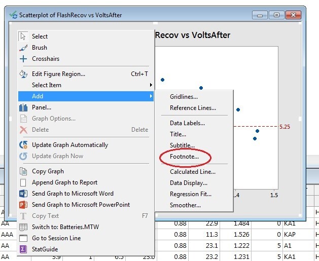
Task: Expand the Add submenu arrow
Action: 151,96
